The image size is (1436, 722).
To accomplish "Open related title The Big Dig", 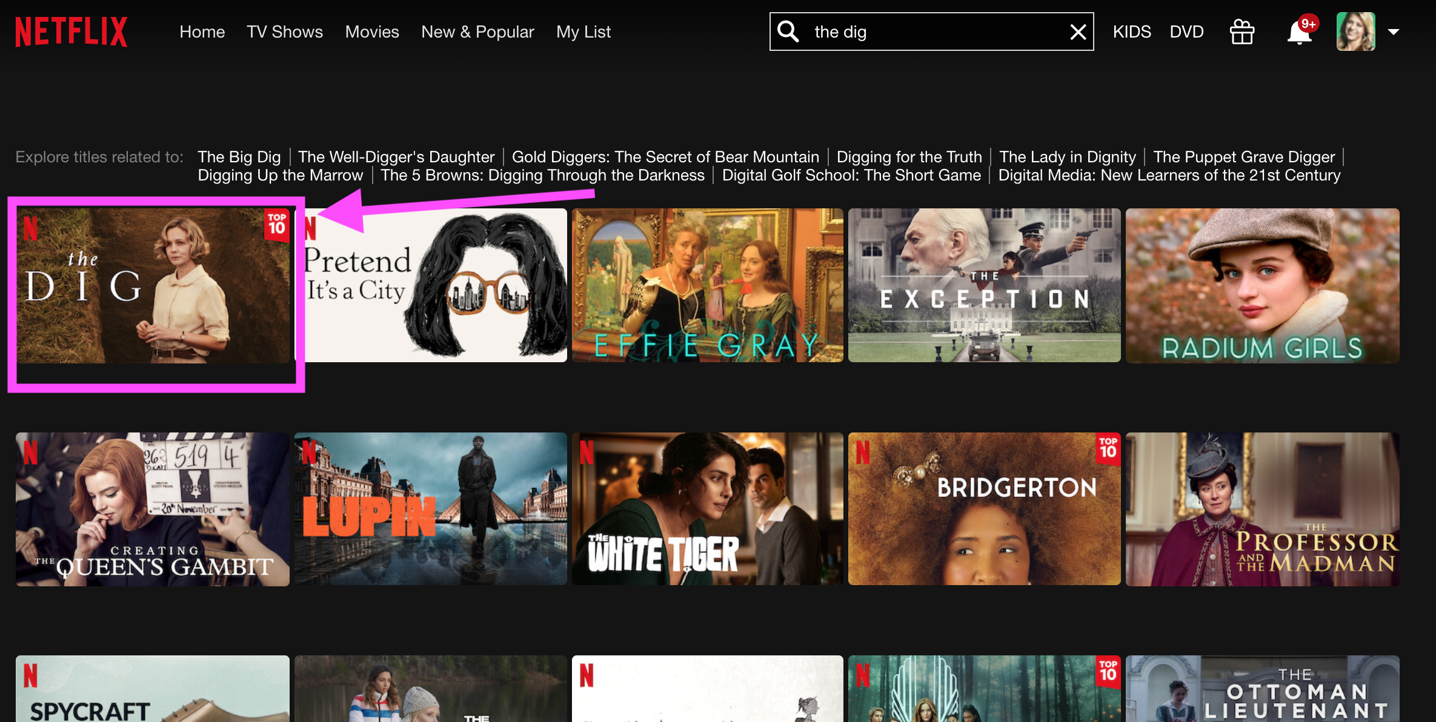I will tap(239, 157).
